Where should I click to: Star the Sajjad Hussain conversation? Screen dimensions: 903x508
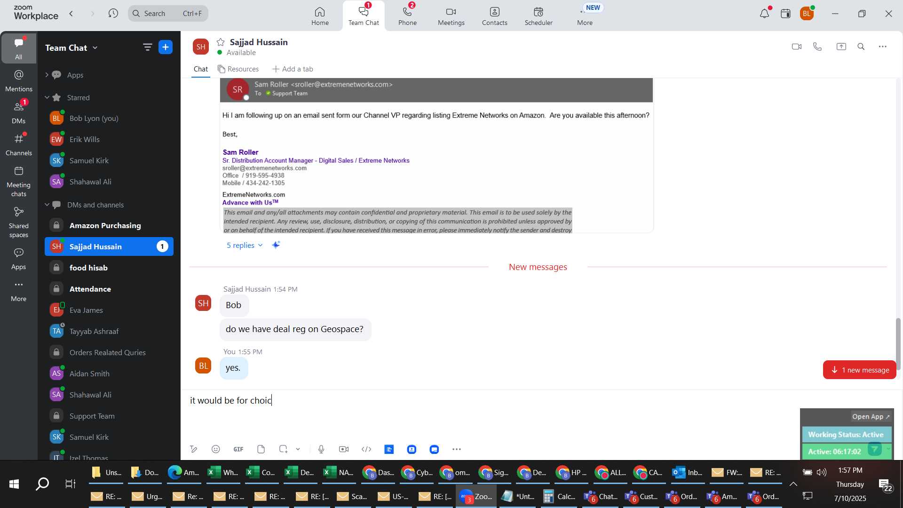pos(221,42)
